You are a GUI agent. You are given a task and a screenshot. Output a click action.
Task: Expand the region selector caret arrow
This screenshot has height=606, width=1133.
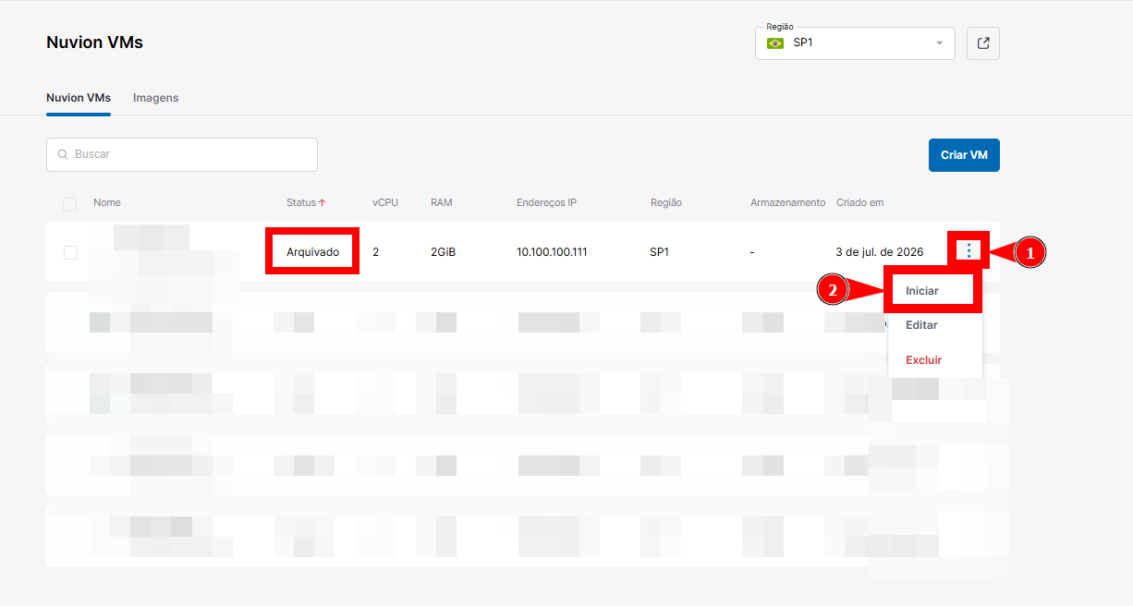pyautogui.click(x=940, y=43)
